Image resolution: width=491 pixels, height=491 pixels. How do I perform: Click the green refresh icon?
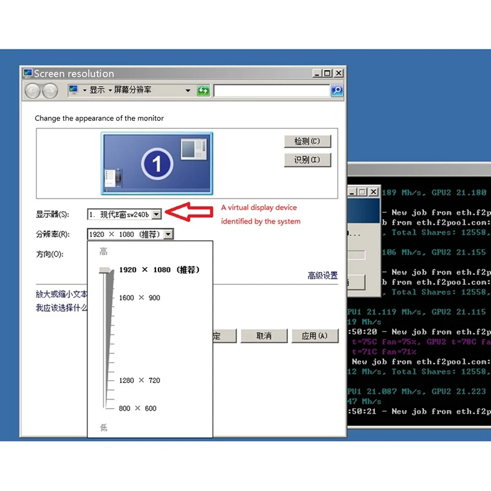click(203, 91)
